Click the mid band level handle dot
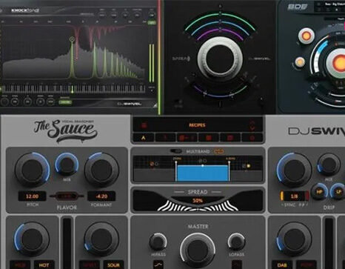 pos(203,165)
